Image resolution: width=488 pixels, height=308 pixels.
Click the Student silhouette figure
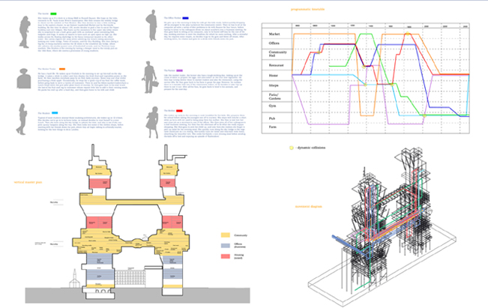click(x=24, y=118)
